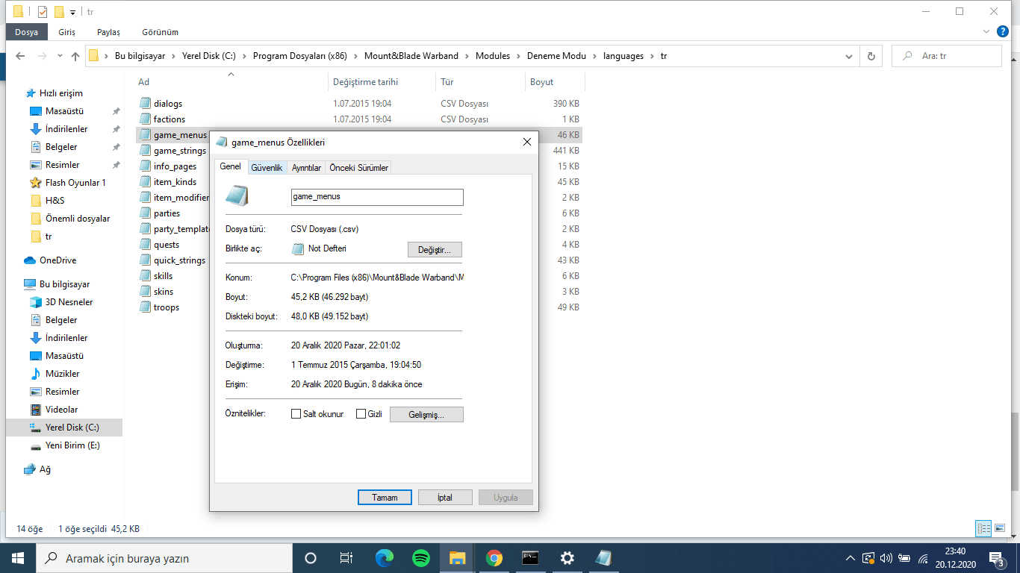Select the quests file
The image size is (1020, 573).
coord(167,245)
